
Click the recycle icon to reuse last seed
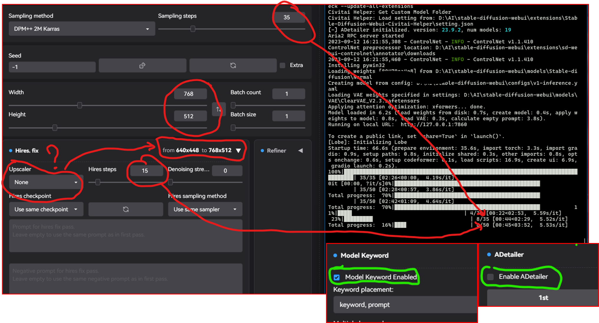233,65
